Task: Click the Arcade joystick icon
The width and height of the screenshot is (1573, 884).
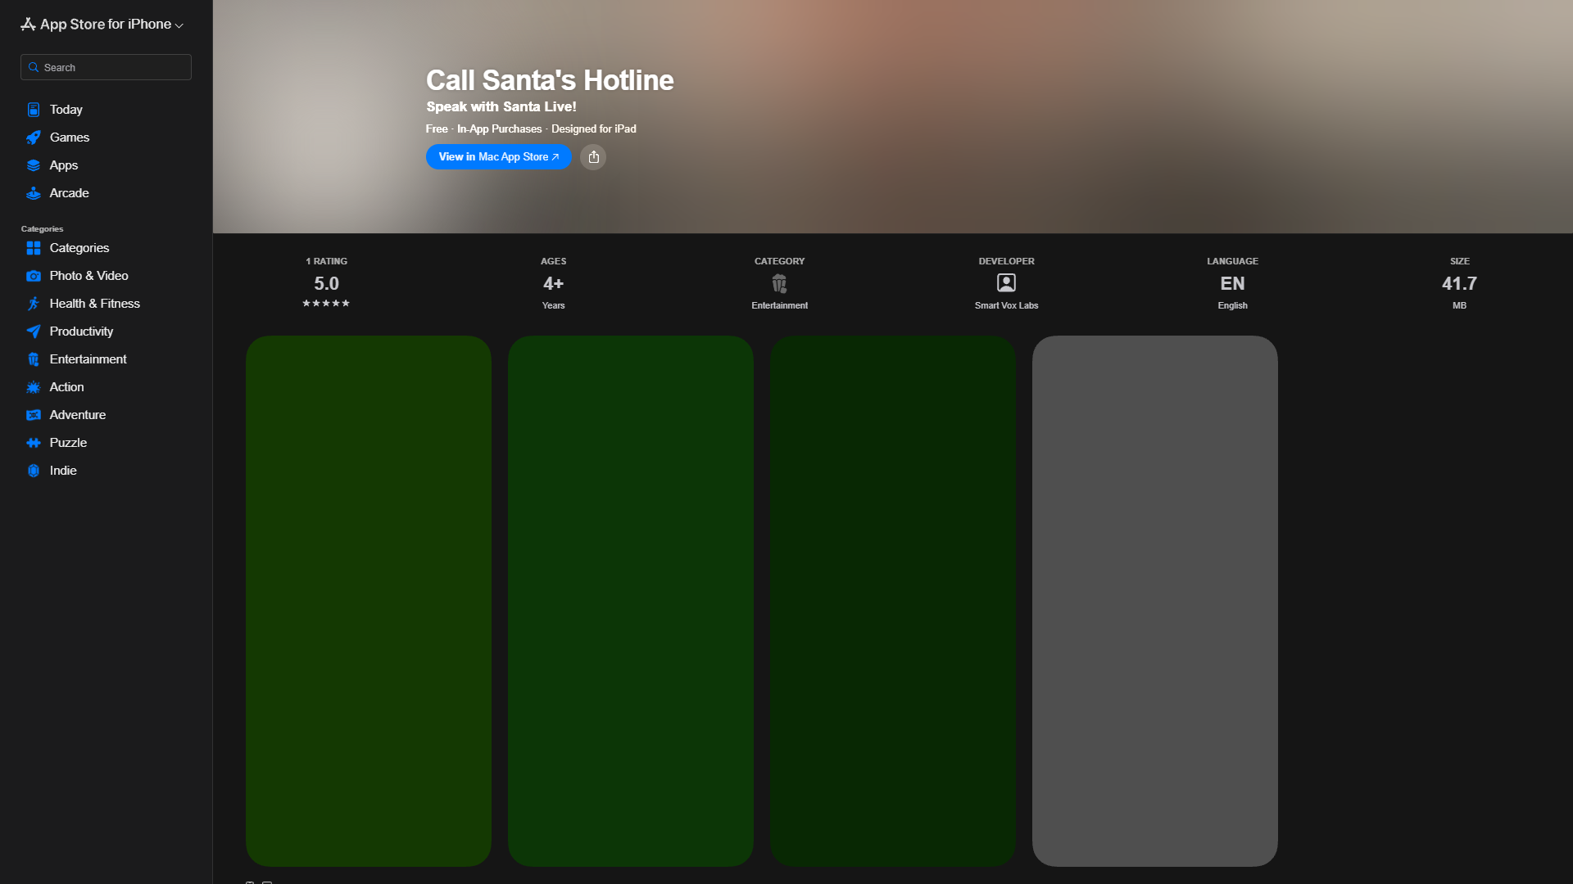Action: tap(34, 193)
